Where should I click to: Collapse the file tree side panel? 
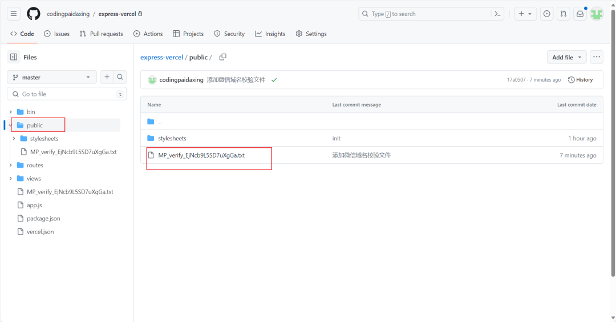(x=14, y=57)
